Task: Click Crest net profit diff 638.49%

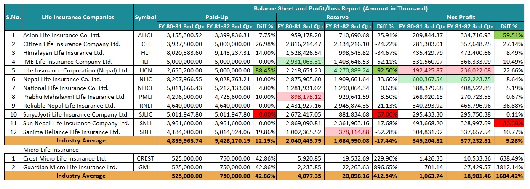Action: [x=509, y=158]
